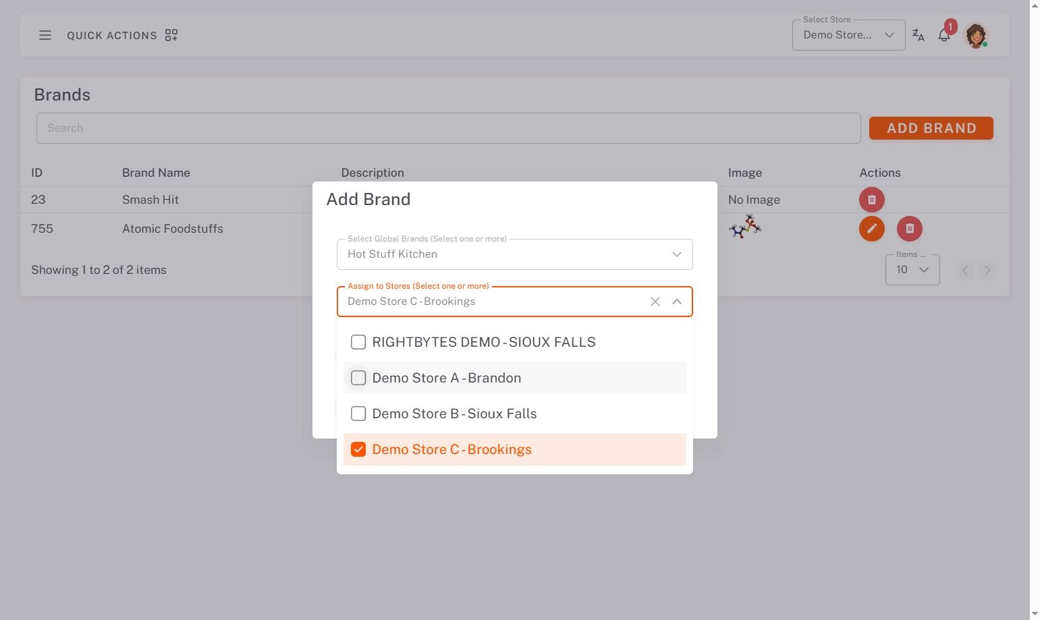Screen dimensions: 1040x620
Task: Open the items per page dropdown
Action: (912, 270)
